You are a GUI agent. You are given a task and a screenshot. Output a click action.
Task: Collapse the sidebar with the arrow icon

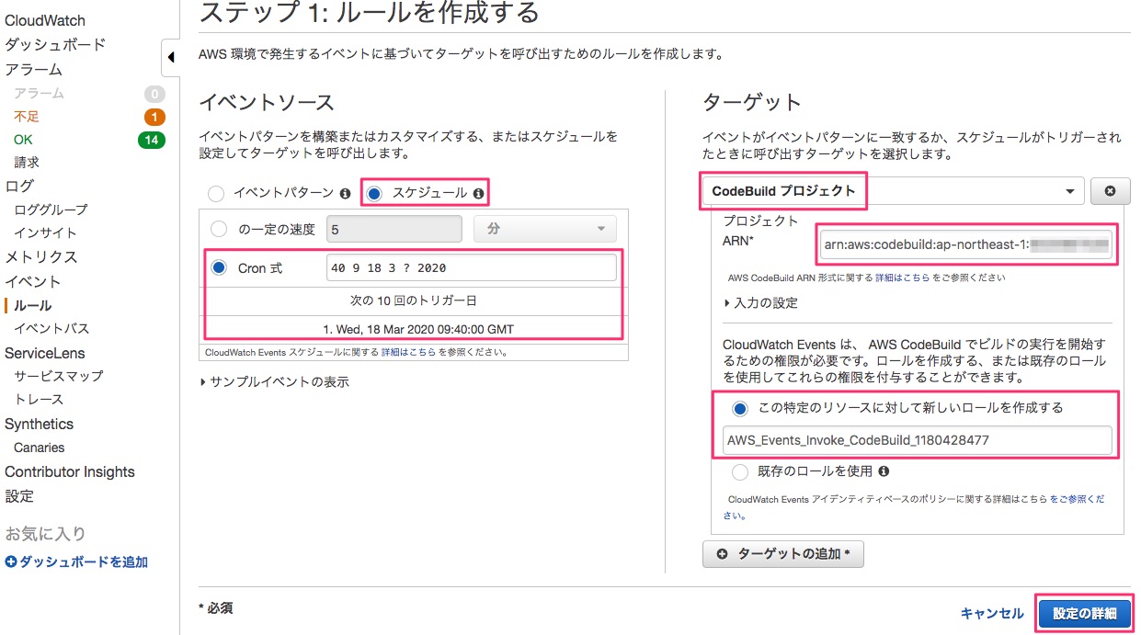tap(171, 57)
